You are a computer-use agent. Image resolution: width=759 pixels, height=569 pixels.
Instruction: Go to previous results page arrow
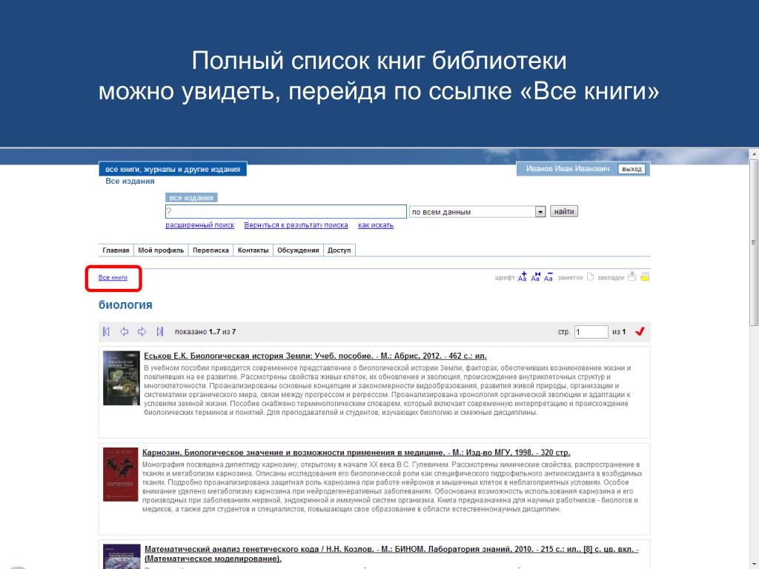coord(125,331)
